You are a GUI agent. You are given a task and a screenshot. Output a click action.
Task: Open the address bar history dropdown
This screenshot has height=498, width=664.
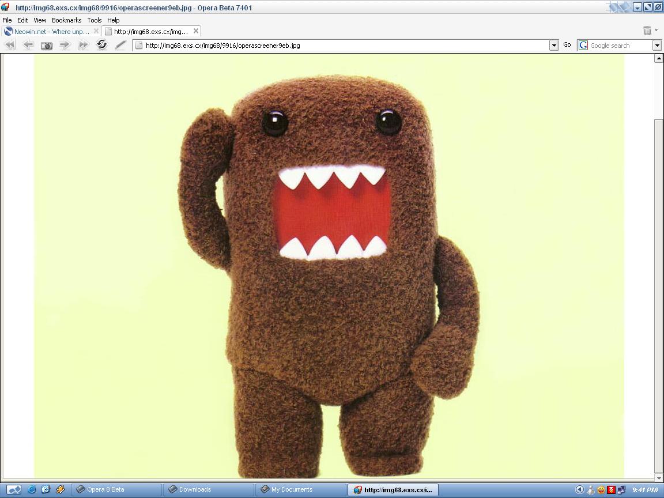coord(553,45)
